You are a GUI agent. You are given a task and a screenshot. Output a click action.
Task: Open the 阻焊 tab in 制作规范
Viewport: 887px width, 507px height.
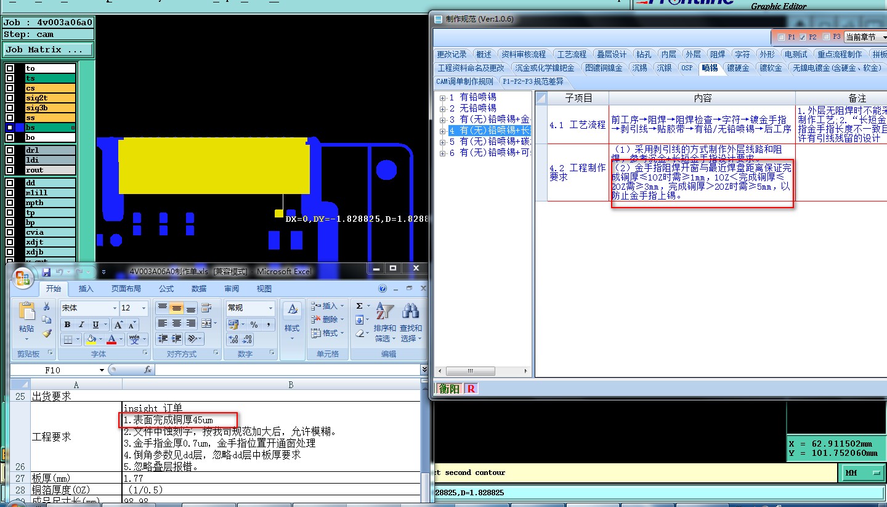718,55
